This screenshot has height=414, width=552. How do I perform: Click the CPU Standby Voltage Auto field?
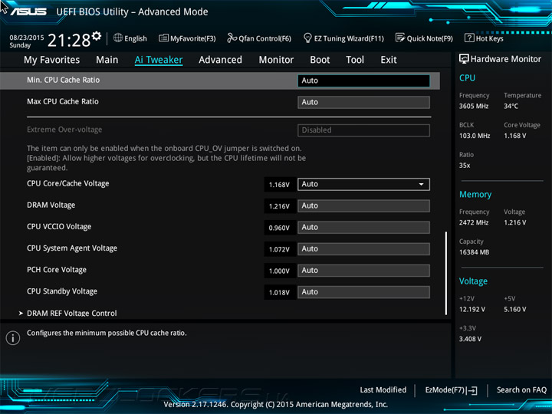click(363, 292)
